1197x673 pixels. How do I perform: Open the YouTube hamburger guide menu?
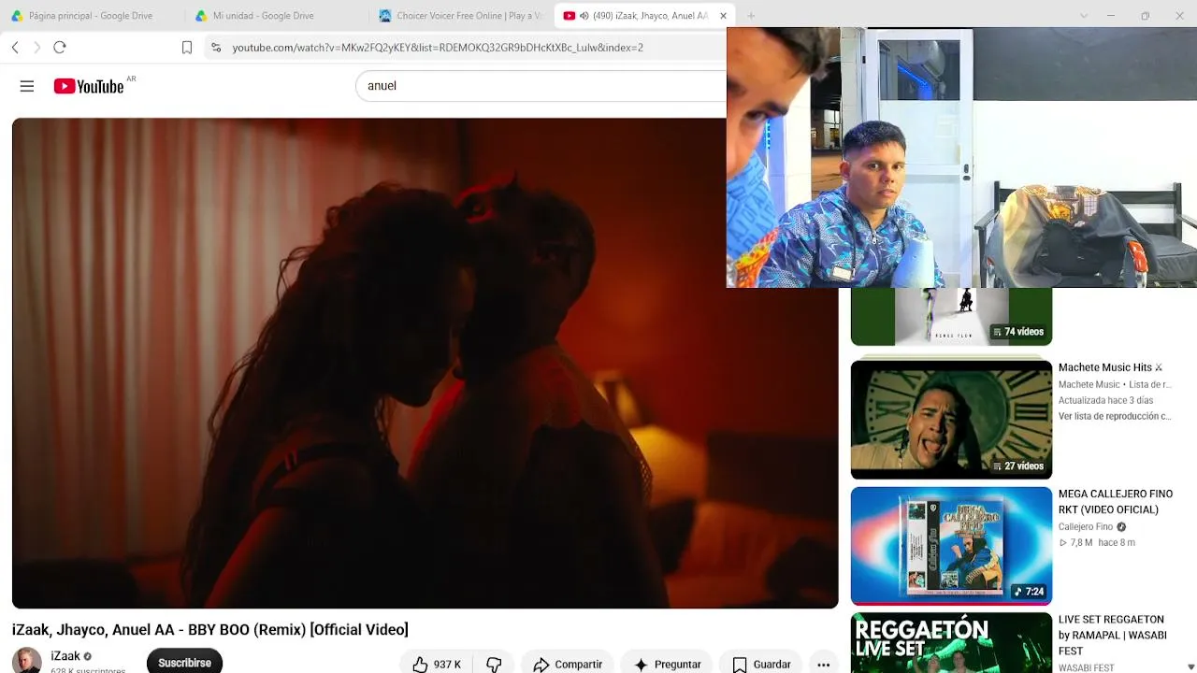[x=27, y=86]
